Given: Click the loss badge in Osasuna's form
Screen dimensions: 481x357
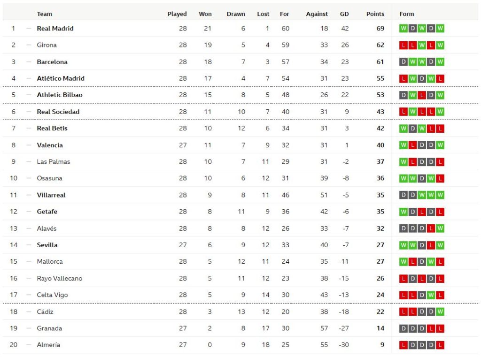Looking at the screenshot, I should tap(440, 179).
